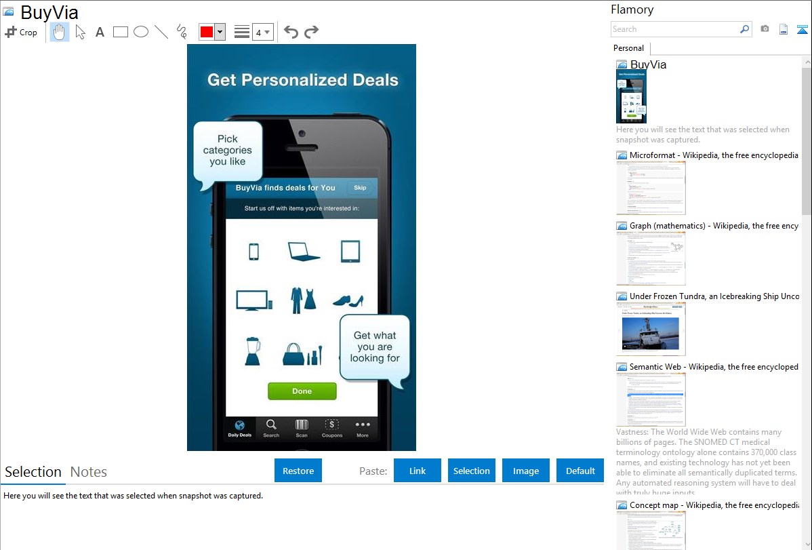Click the Restore button
This screenshot has height=550, width=812.
point(298,471)
